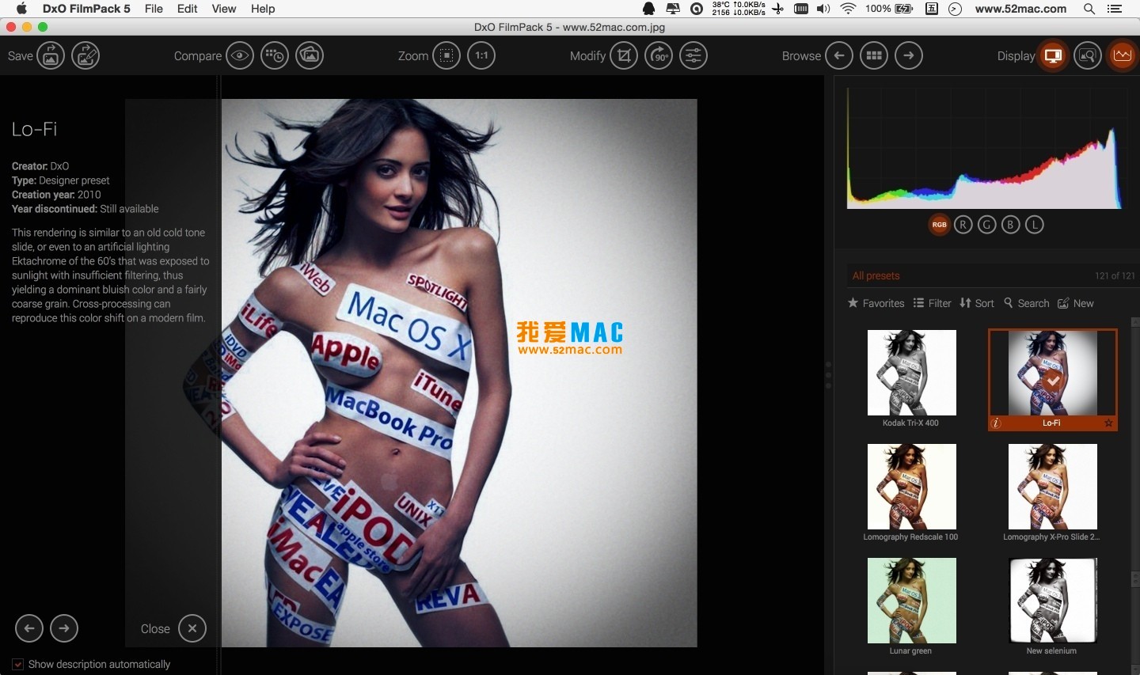Open the Notification Center icon
The height and width of the screenshot is (675, 1140).
pos(1115,9)
